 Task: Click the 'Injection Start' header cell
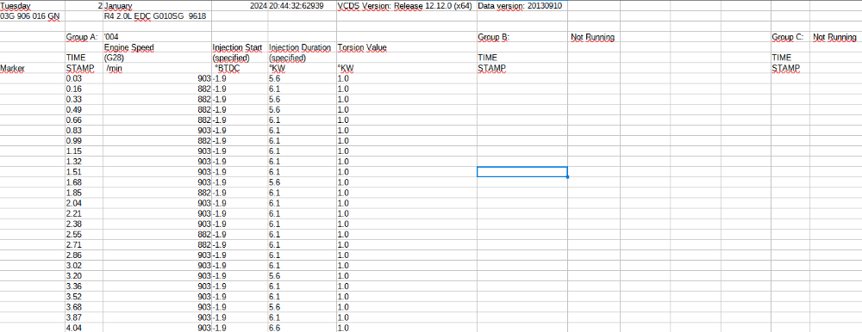point(240,48)
